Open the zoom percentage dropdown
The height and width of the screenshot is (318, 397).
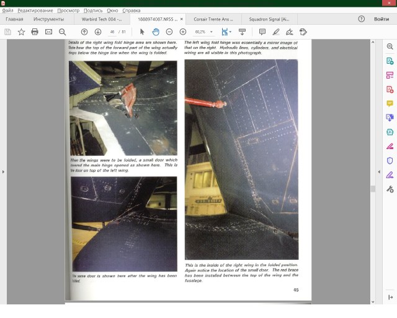click(x=212, y=32)
